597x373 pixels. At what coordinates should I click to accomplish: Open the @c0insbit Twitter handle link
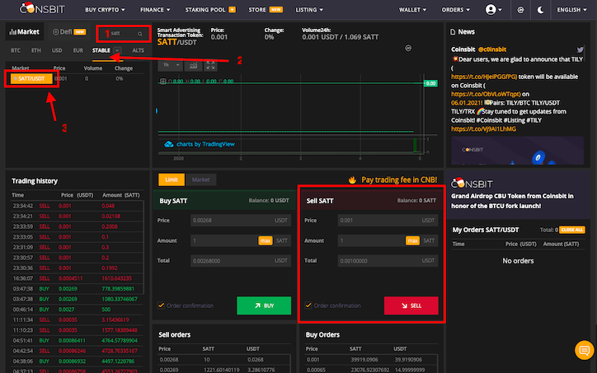pos(492,49)
